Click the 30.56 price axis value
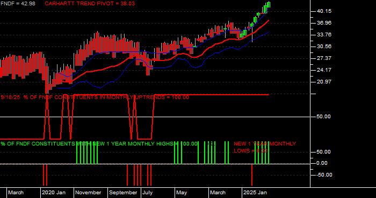Viewport: 376px width, 198px height. tap(324, 47)
